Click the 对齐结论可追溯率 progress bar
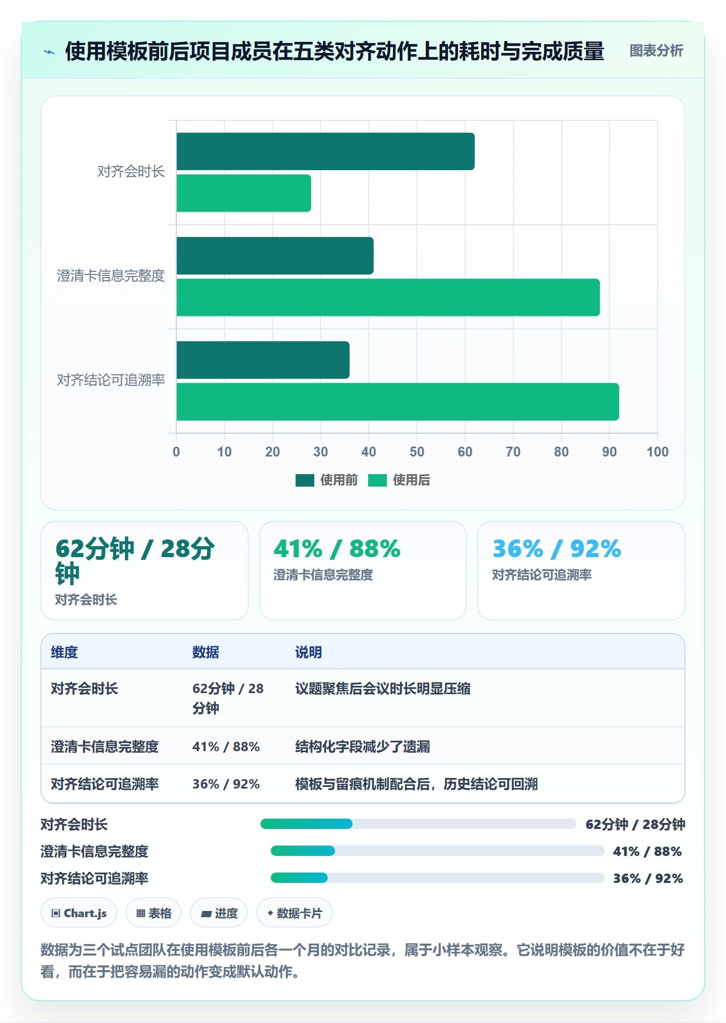 point(437,878)
